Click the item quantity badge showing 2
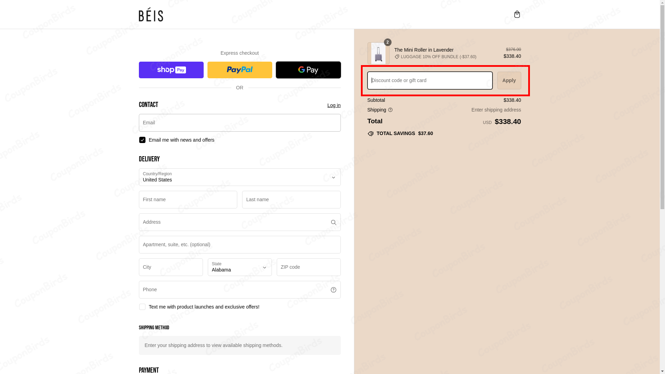This screenshot has height=374, width=665. coord(387,42)
